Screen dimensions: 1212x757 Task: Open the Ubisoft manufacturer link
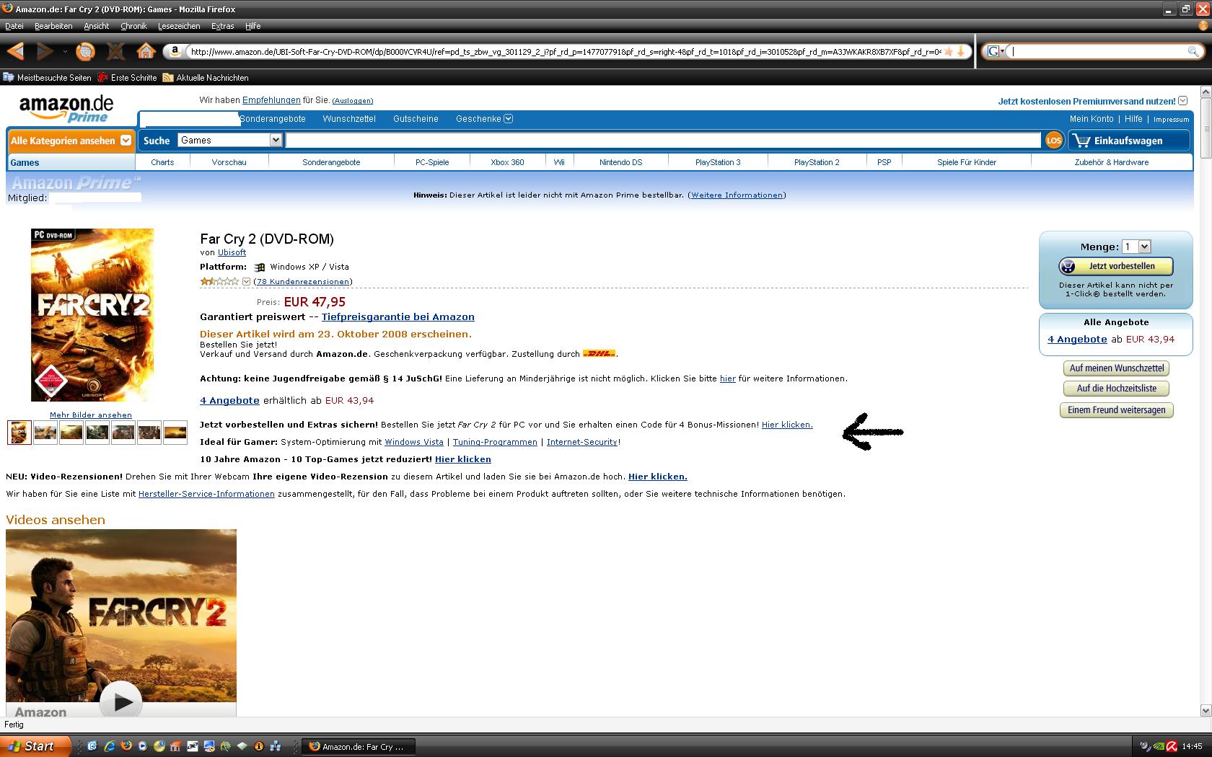(232, 252)
